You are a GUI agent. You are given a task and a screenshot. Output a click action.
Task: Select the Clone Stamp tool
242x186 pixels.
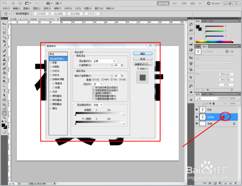4,59
